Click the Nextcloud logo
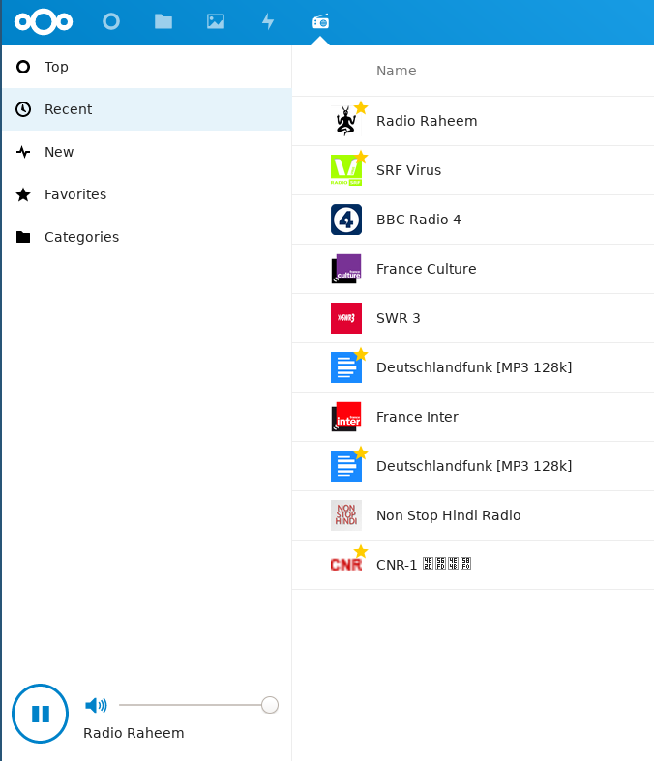This screenshot has height=761, width=654. 44,22
